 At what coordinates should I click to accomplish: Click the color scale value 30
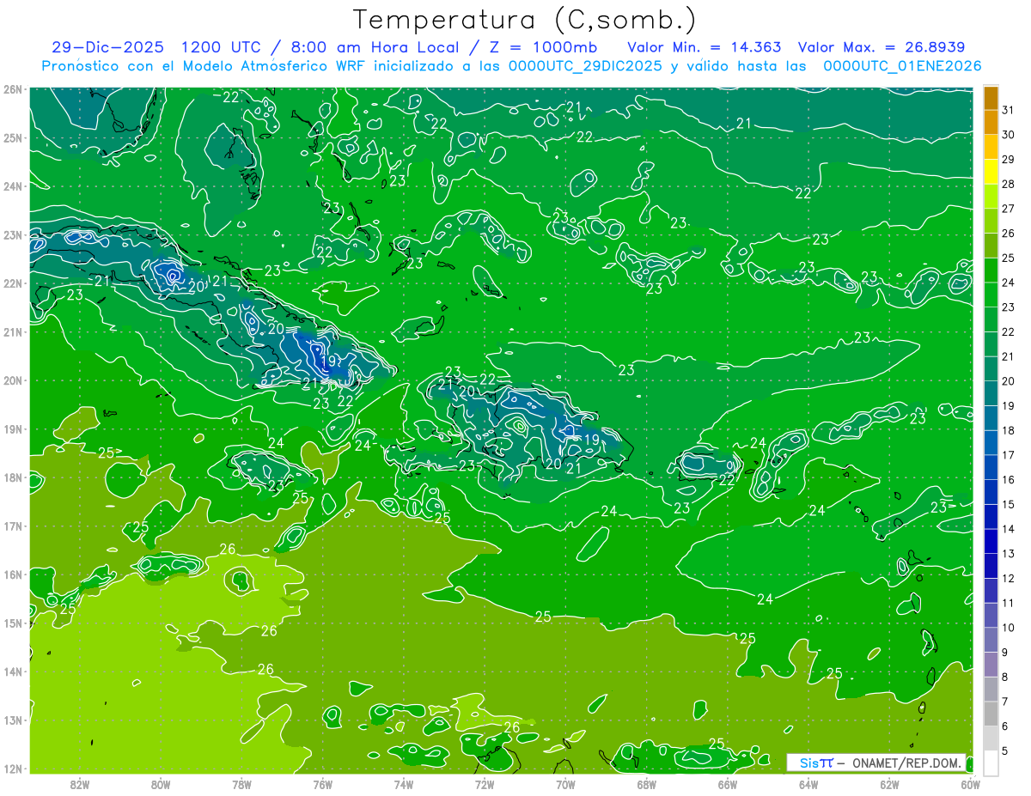[1009, 135]
